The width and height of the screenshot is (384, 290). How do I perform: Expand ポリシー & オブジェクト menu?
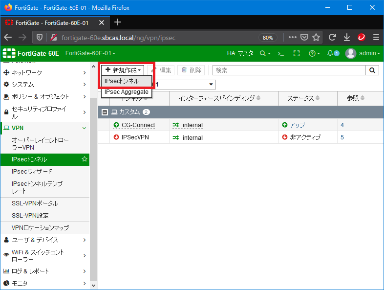tap(45, 96)
